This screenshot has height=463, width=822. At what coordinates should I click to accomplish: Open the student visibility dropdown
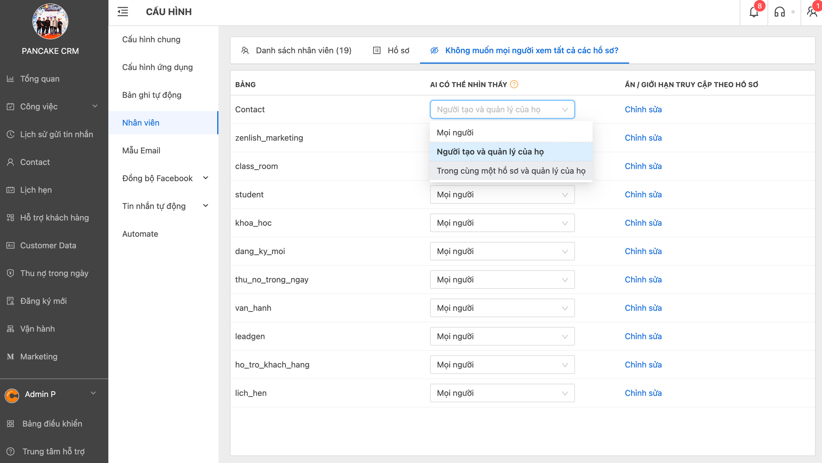click(x=502, y=194)
